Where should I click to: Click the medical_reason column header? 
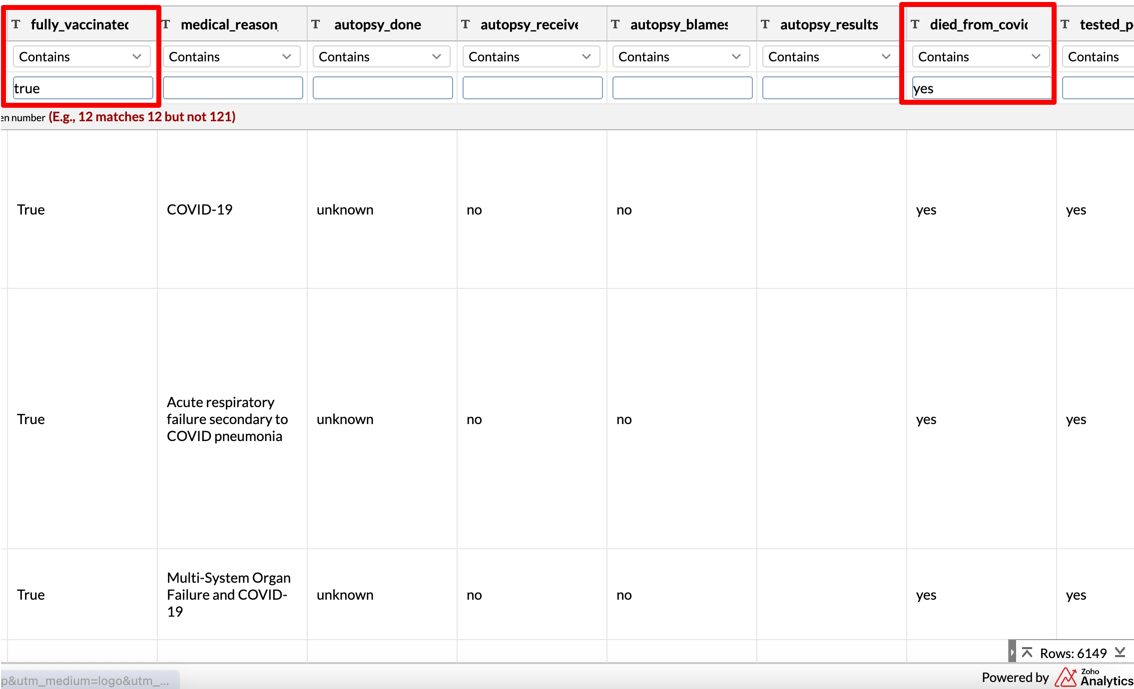[229, 24]
